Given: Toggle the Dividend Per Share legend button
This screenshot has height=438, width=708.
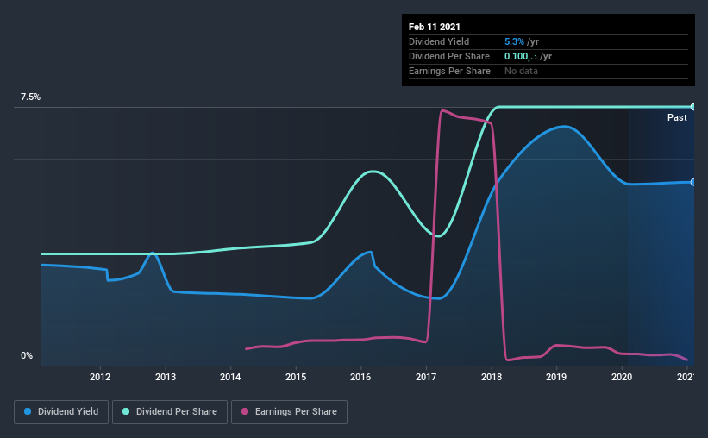Looking at the screenshot, I should click(170, 412).
